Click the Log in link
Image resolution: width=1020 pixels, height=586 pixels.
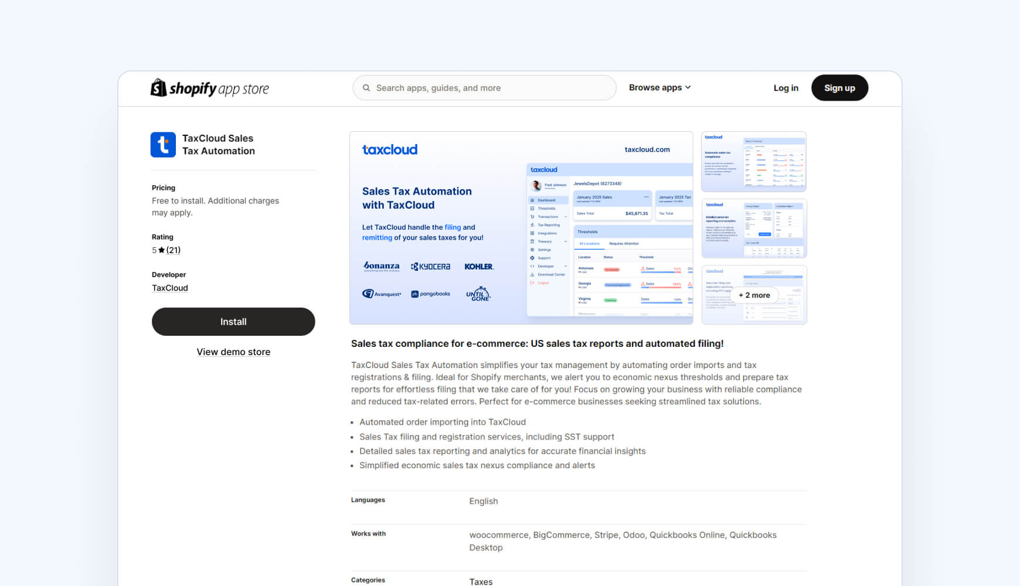pyautogui.click(x=786, y=88)
